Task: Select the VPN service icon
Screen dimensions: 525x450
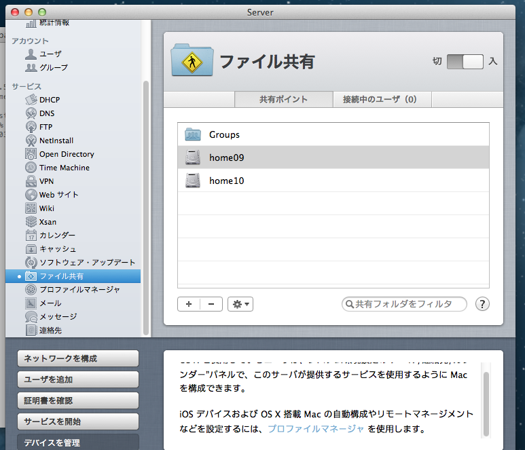Action: click(31, 181)
